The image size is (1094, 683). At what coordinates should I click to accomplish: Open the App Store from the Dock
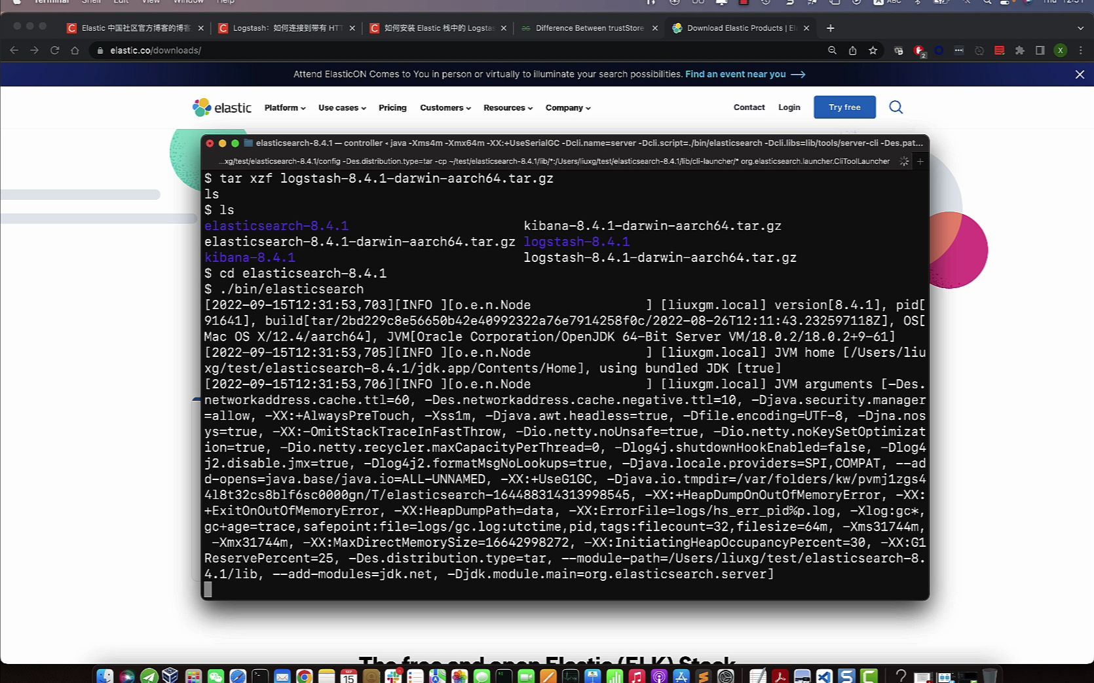click(681, 676)
